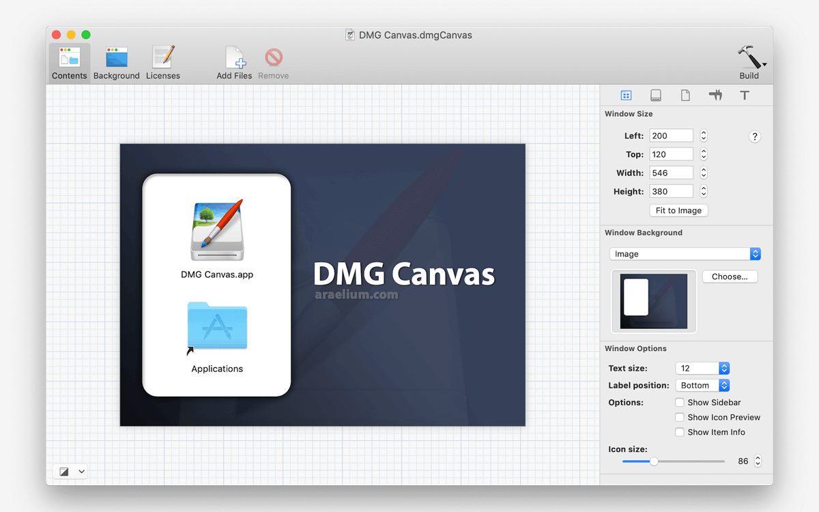Select the window settings inspector tab
Viewport: 819px width, 512px height.
[626, 96]
